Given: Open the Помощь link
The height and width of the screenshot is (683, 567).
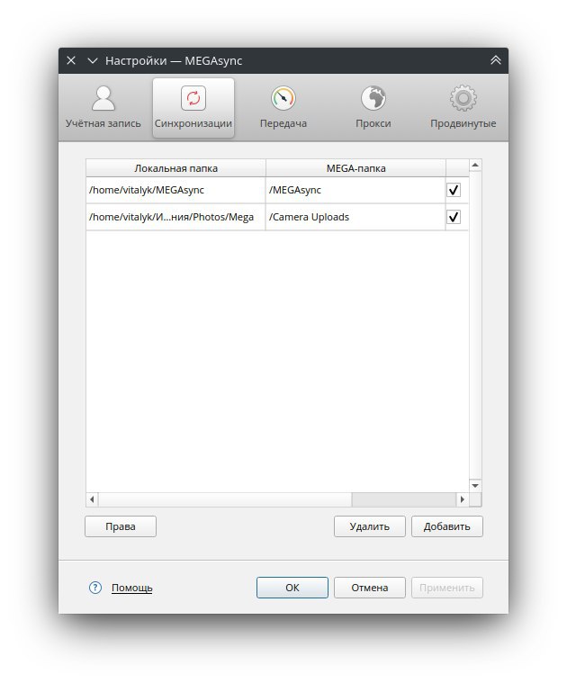Looking at the screenshot, I should [x=132, y=588].
